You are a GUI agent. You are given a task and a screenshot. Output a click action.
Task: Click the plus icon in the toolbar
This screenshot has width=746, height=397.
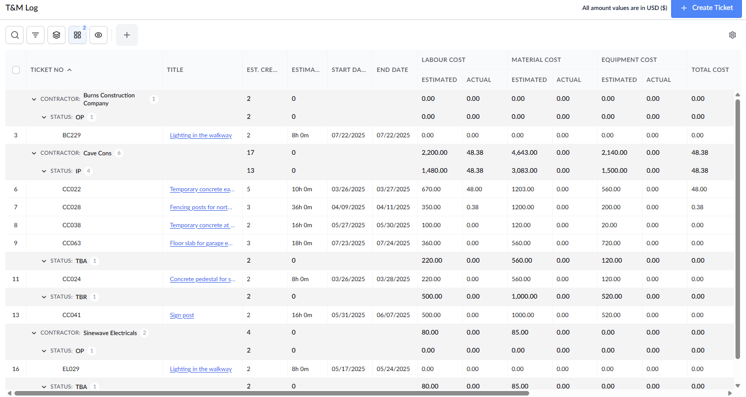click(127, 35)
